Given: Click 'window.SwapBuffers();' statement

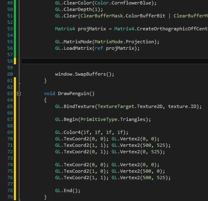Looking at the screenshot, I should click(x=85, y=74).
